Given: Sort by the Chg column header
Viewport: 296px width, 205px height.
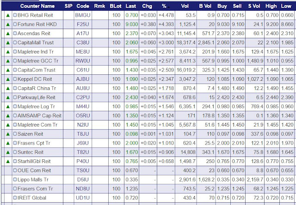Looking at the screenshot, I should point(147,6).
